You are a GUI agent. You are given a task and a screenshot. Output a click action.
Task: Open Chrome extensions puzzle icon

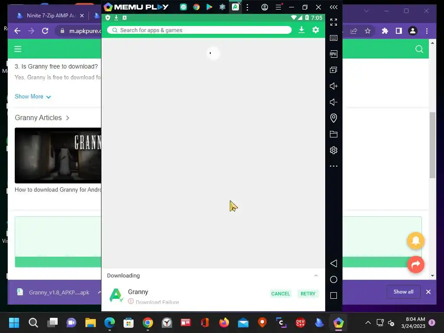(x=385, y=31)
